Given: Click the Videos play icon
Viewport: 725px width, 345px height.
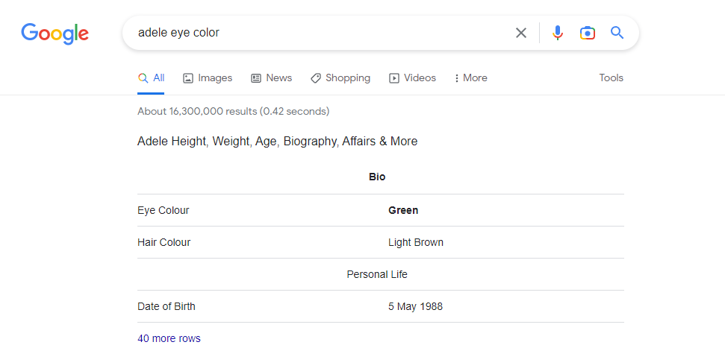Looking at the screenshot, I should pos(394,78).
